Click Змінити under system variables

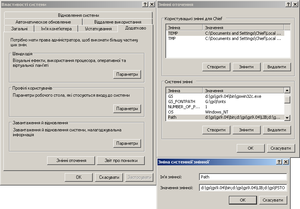point(246,130)
